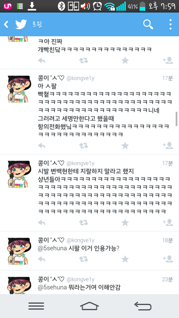Screen dimensions: 179x318
Task: Open @5sehuna mention in '인용가능?' tweet
Action: pos(52,248)
